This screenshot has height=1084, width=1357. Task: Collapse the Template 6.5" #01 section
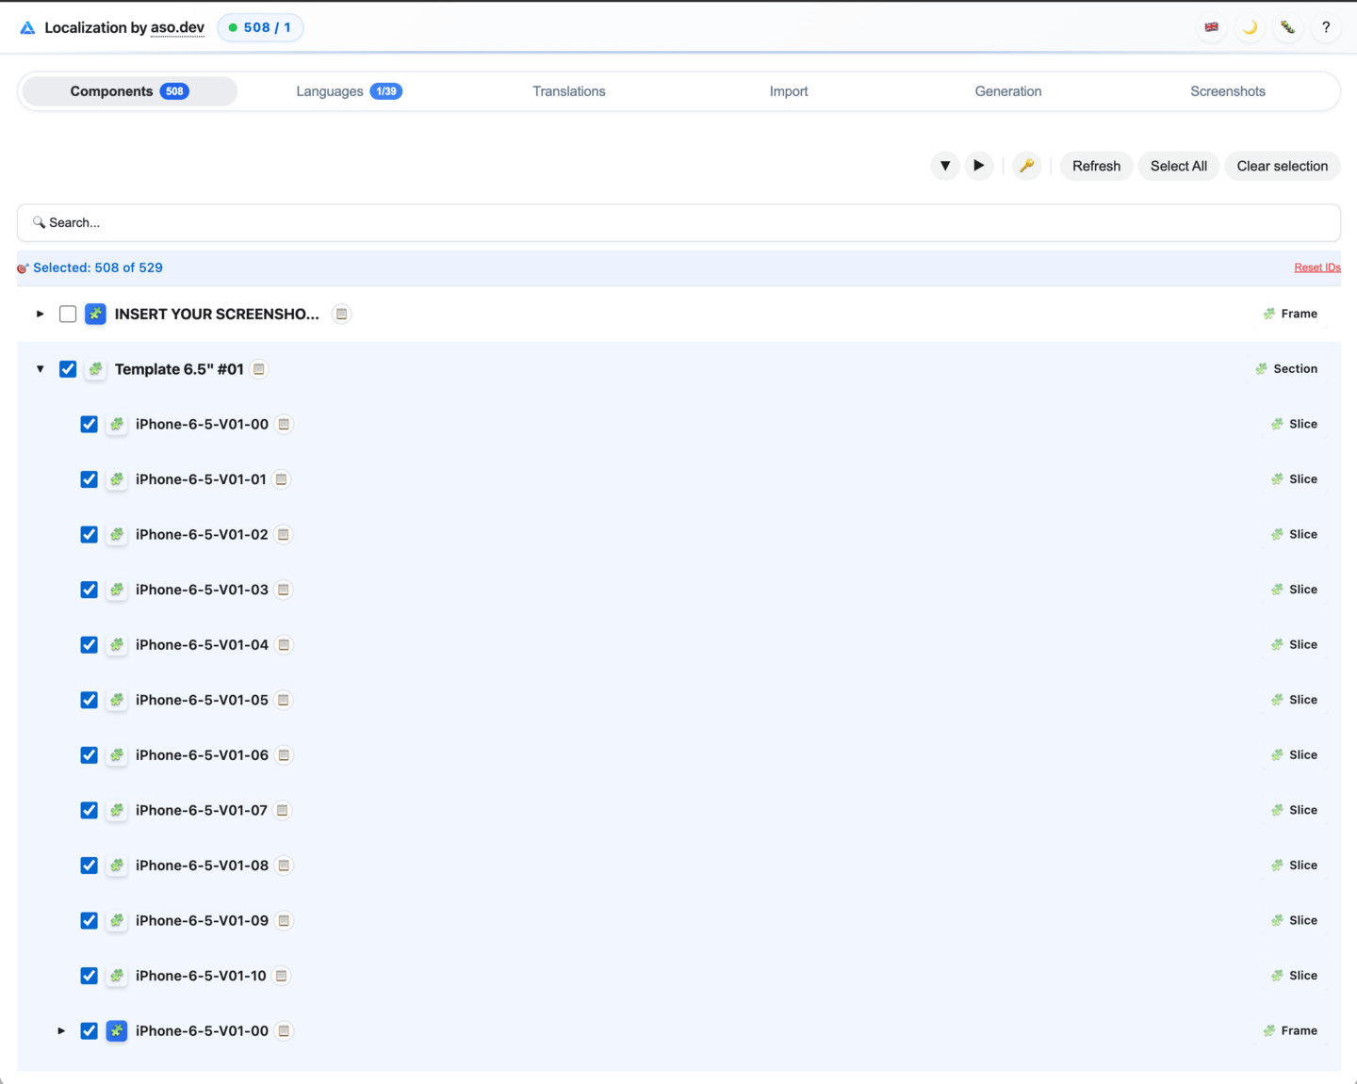point(40,368)
